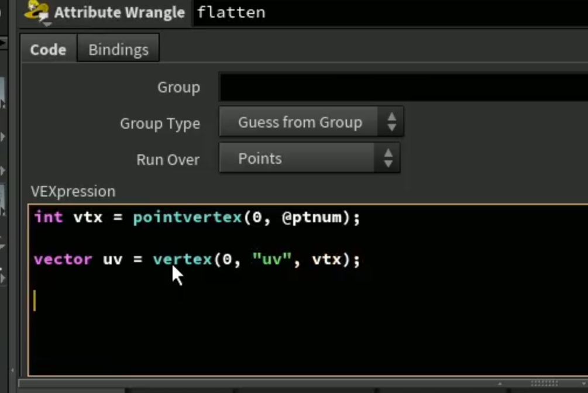Click the Run Over dropdown arrows
This screenshot has width=588, height=393.
(388, 158)
